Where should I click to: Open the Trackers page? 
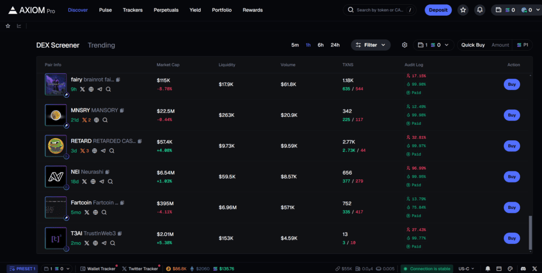tap(133, 10)
